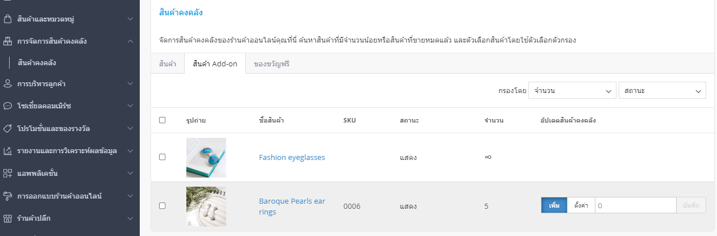The height and width of the screenshot is (236, 717).
Task: Click the storefront icon for ร้านค้าปลีก
Action: coord(7,218)
